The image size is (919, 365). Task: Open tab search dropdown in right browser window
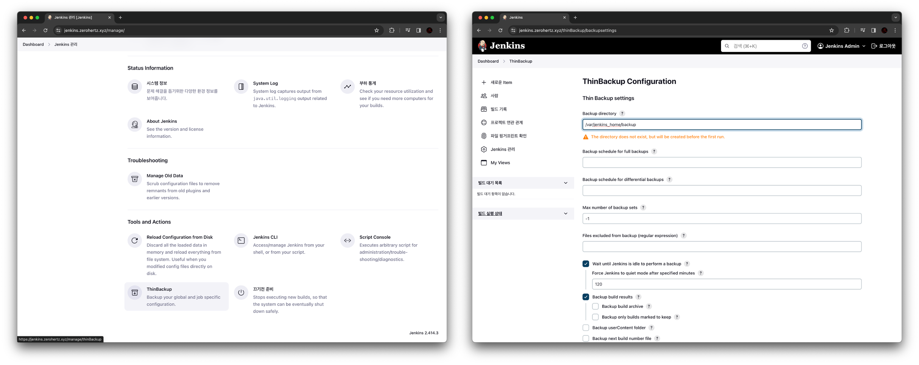(896, 17)
